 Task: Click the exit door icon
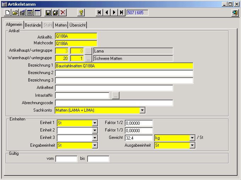point(235,13)
